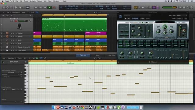The image size is (195, 110).
Task: Toggle the Editors scissors button
Action: tap(28, 7)
